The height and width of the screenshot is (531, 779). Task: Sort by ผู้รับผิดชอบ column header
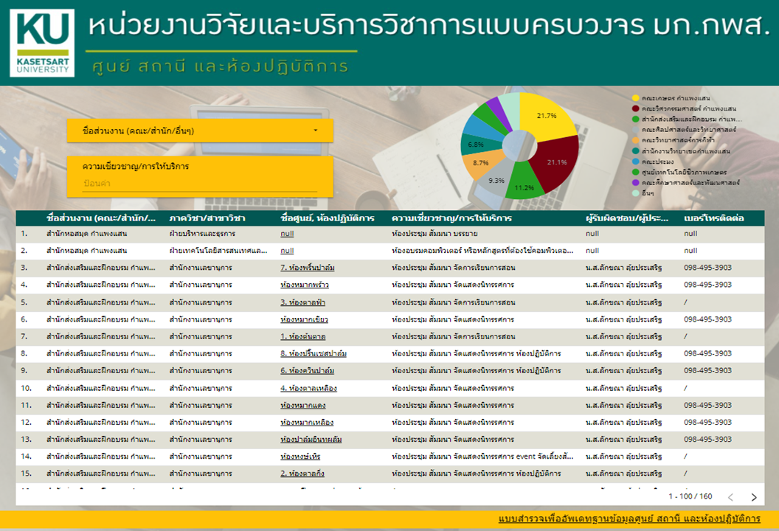(627, 218)
